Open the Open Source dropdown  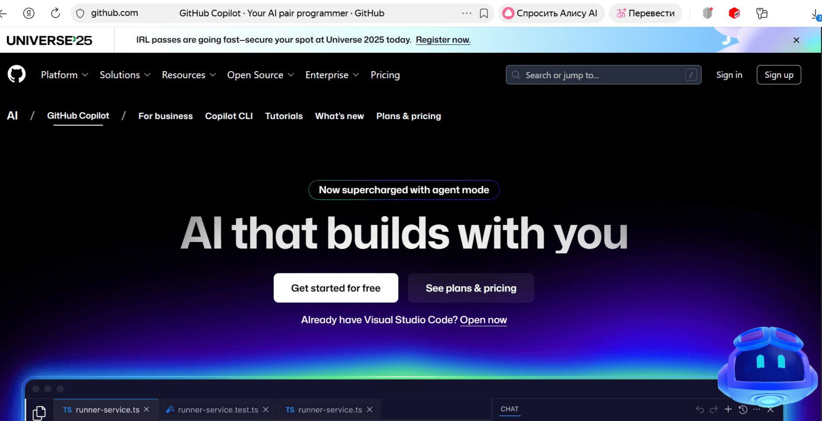[x=260, y=75]
